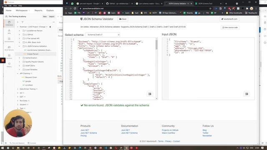The image size is (267, 150).
Task: Open the WhatsApp pinned tab
Action: (x=72, y=3)
